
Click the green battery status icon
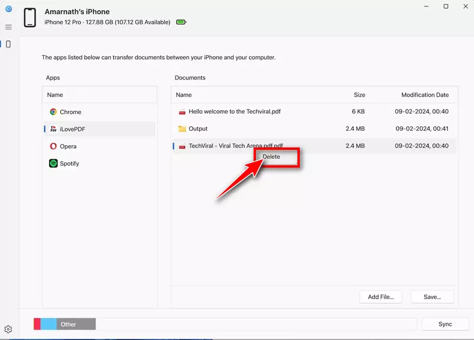pyautogui.click(x=181, y=22)
